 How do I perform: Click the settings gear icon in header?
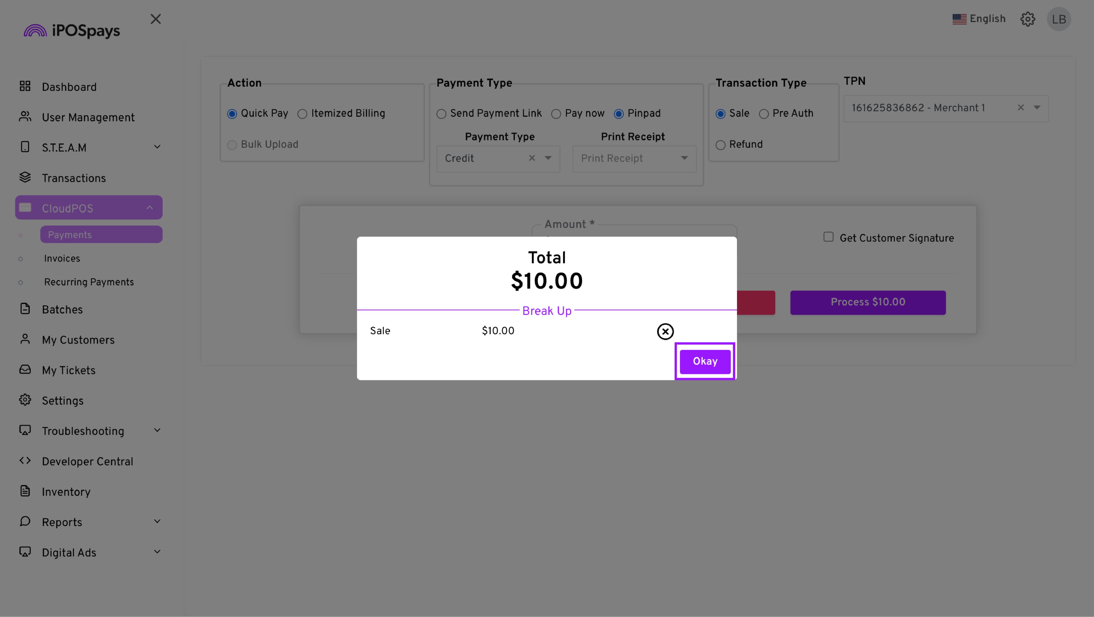[1028, 19]
